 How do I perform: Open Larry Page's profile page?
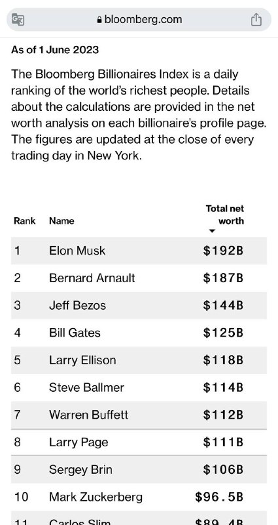pyautogui.click(x=78, y=442)
